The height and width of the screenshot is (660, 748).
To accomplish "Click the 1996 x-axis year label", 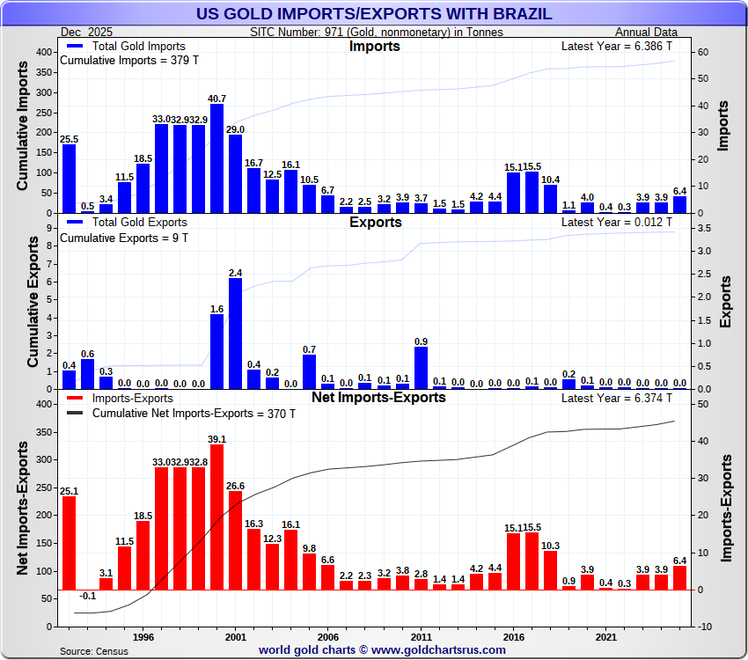I will pos(143,636).
